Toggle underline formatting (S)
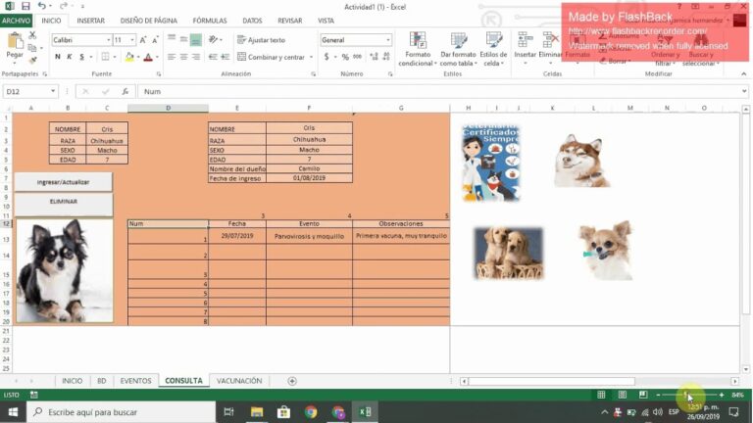753x423 pixels. point(82,57)
